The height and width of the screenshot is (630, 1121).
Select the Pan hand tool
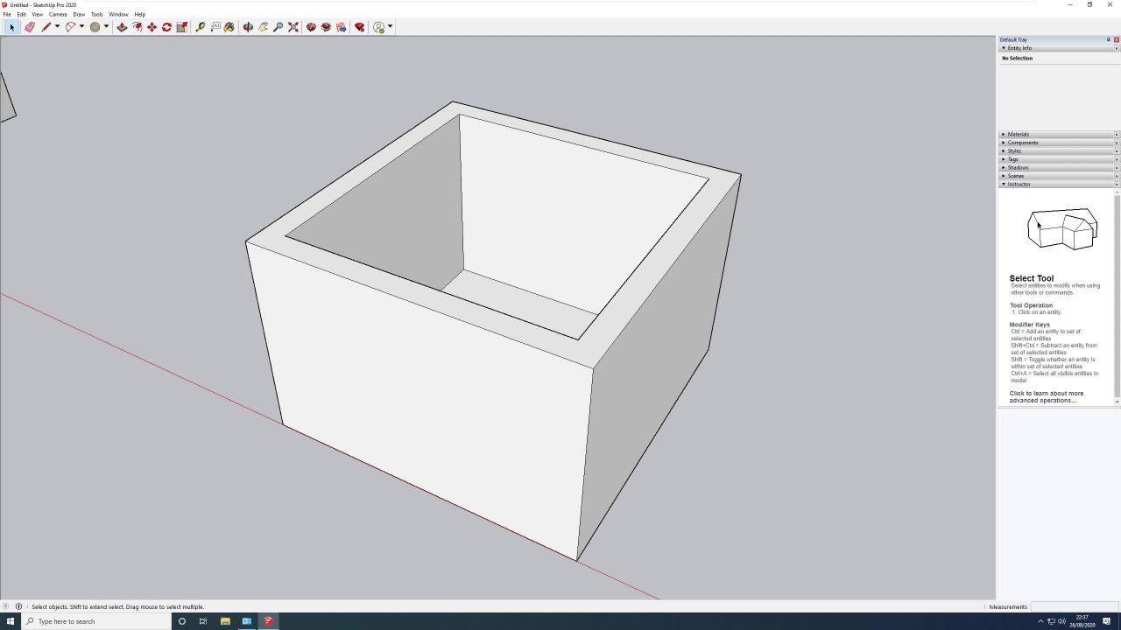(264, 27)
